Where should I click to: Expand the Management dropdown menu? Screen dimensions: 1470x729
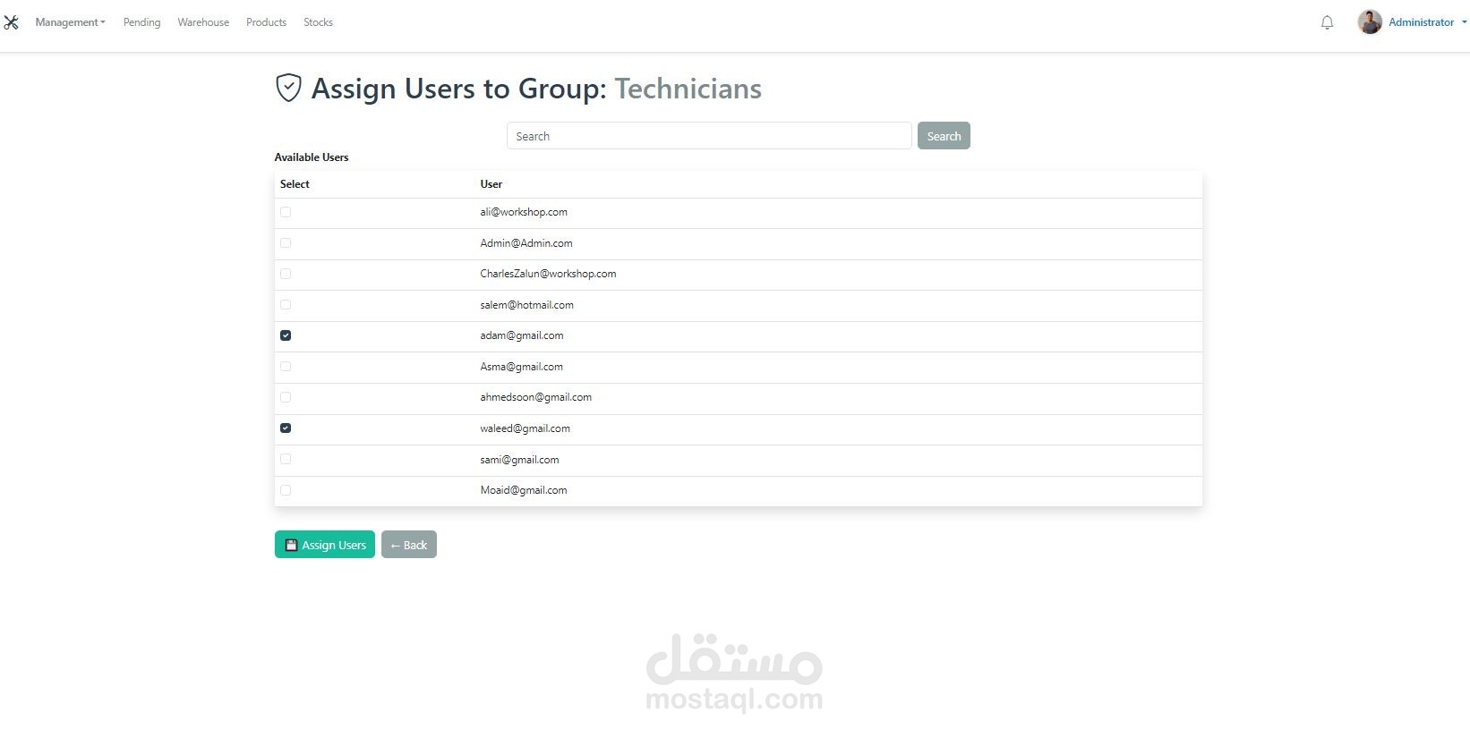click(x=70, y=22)
